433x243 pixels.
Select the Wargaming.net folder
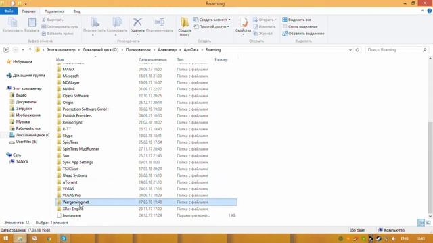coord(146,202)
